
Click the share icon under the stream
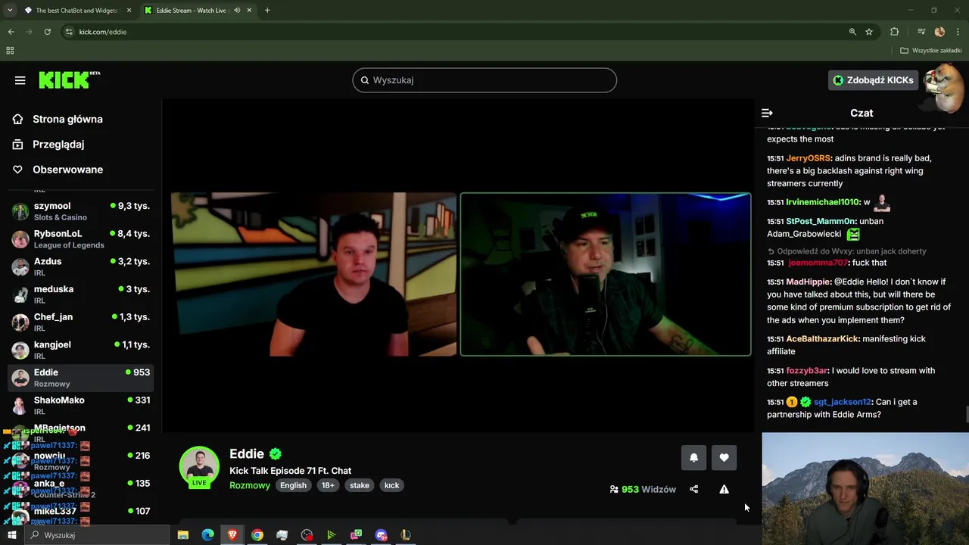tap(694, 489)
